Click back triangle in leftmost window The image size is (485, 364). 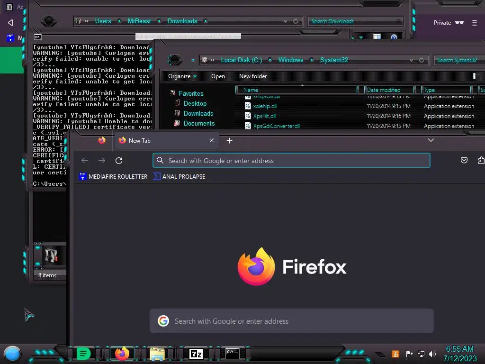[10, 23]
